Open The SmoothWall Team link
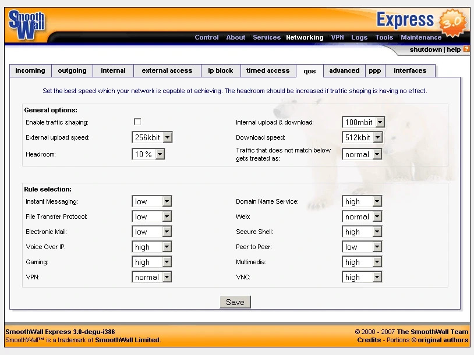This screenshot has width=474, height=355. (x=432, y=332)
